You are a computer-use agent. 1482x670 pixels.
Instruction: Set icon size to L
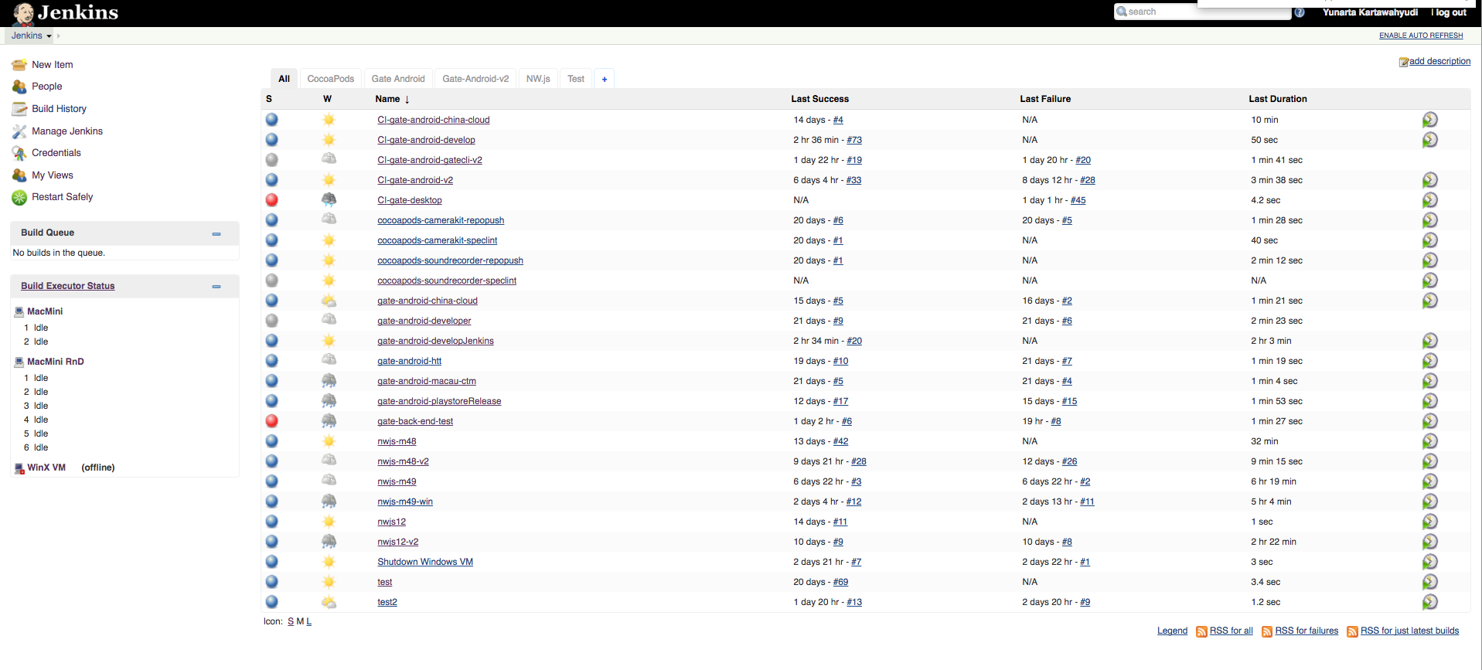click(308, 621)
